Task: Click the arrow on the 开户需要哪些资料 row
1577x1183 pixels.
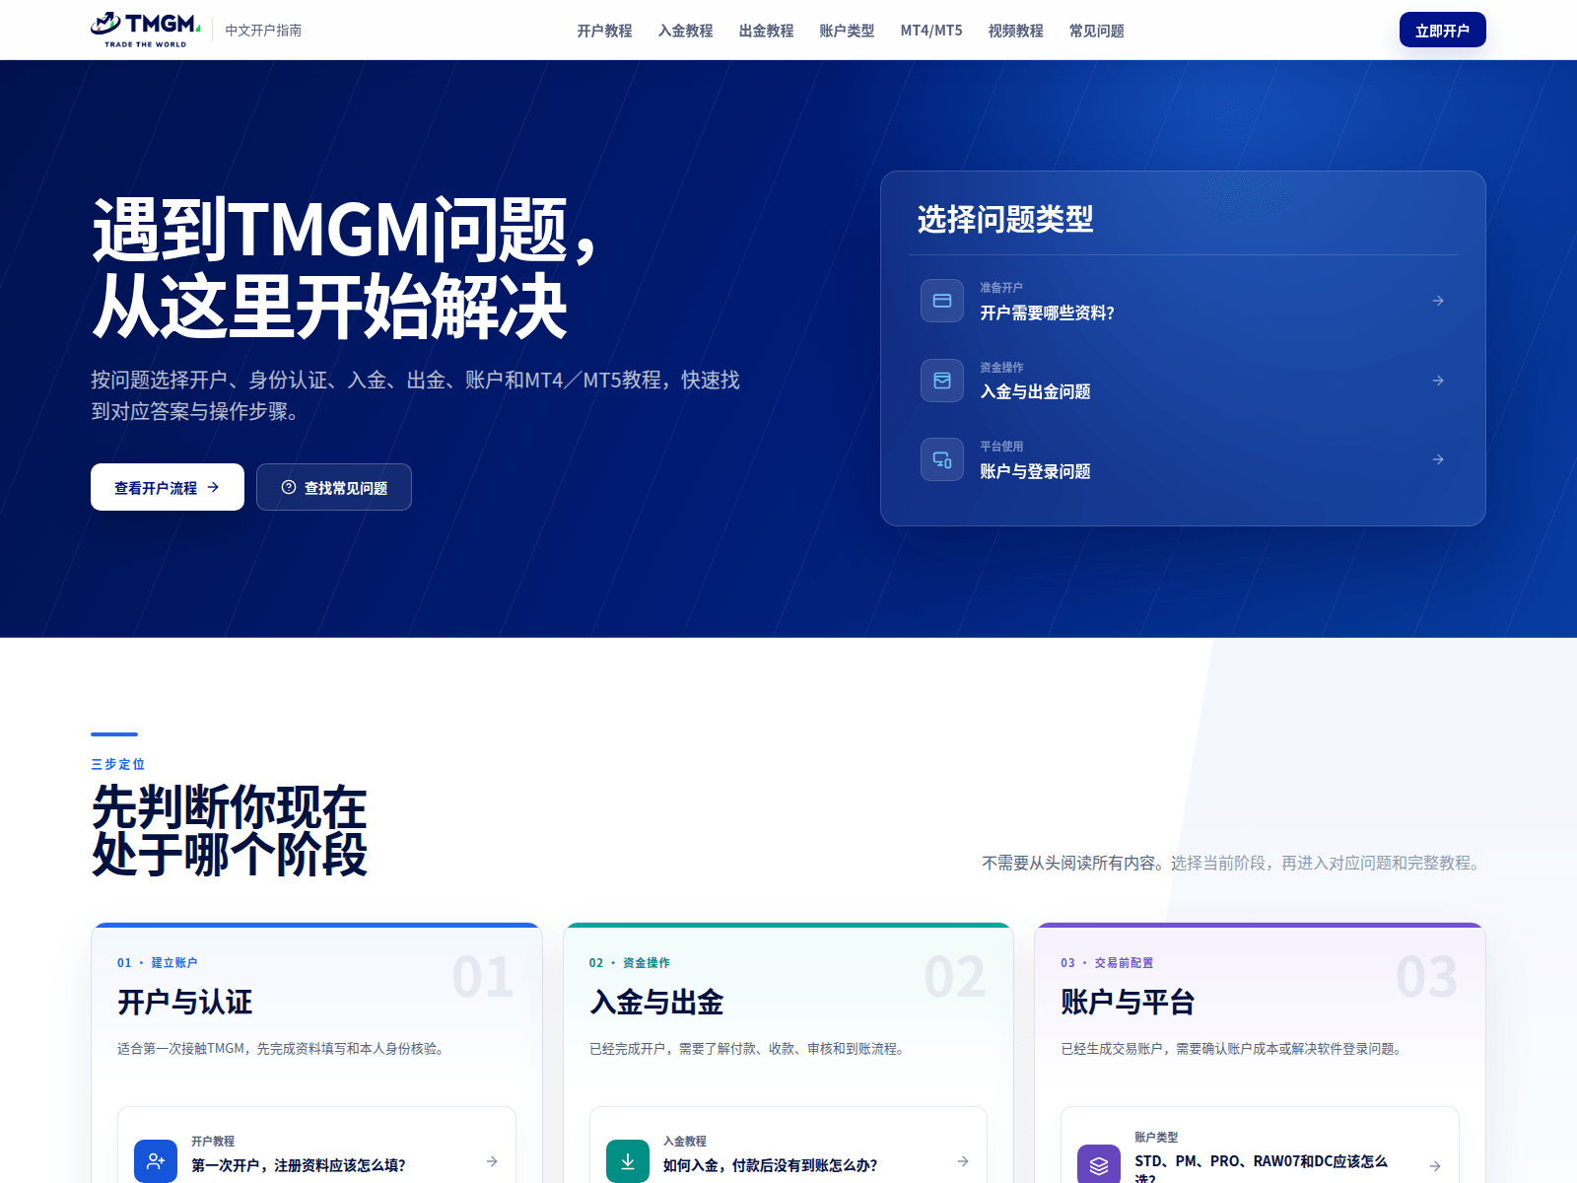Action: tap(1438, 301)
